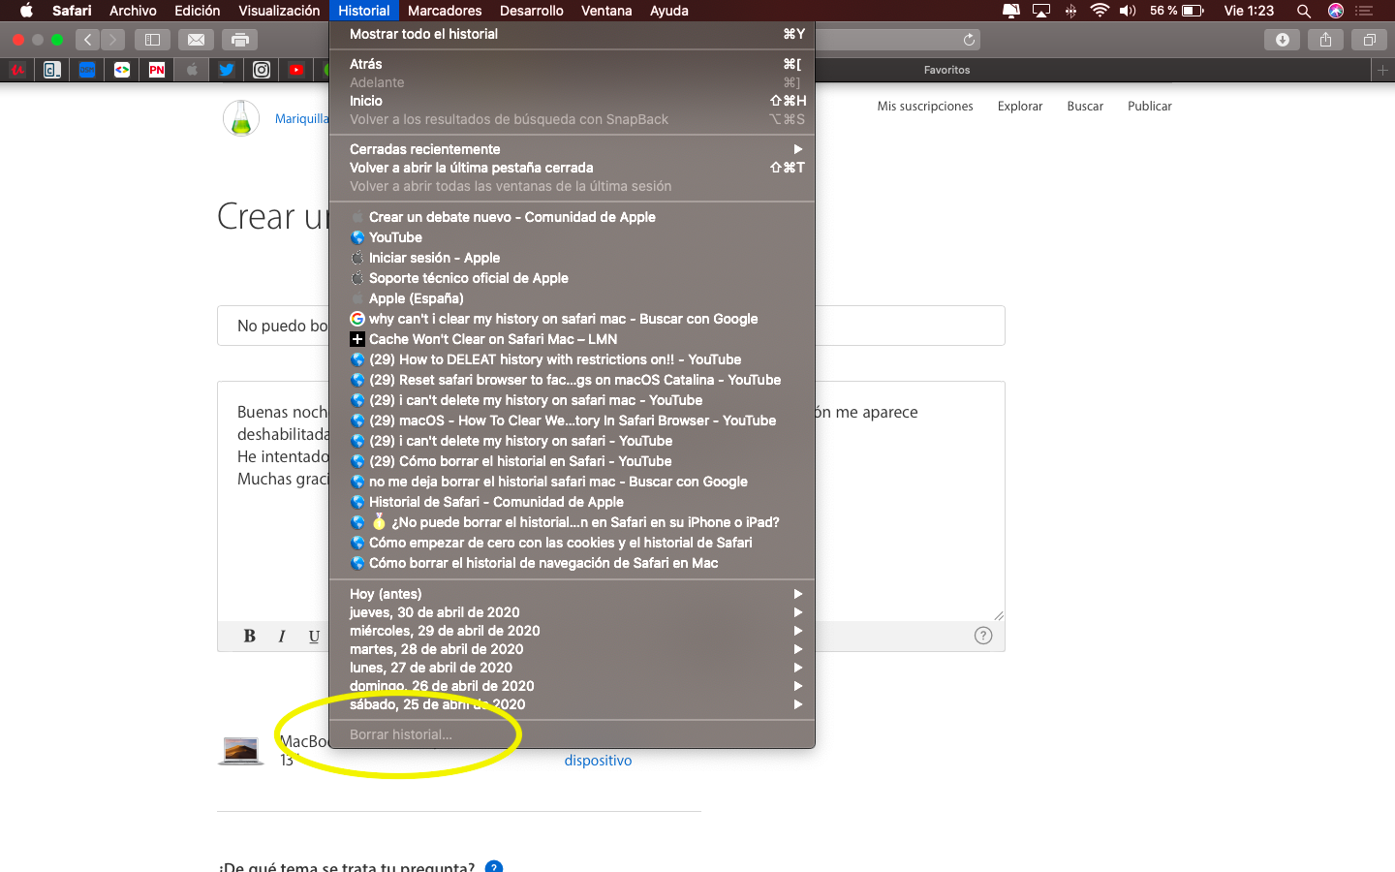Open the Apple logo favorite bookmark
This screenshot has height=872, width=1395.
[192, 70]
